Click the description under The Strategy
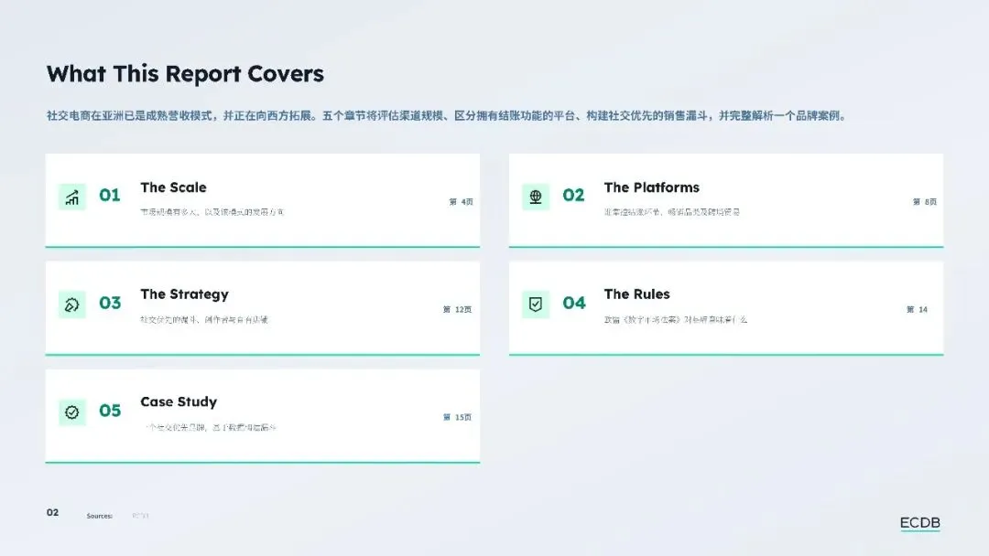This screenshot has height=556, width=989. (203, 320)
